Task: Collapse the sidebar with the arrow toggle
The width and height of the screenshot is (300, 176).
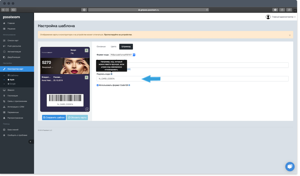Action: coord(30,142)
